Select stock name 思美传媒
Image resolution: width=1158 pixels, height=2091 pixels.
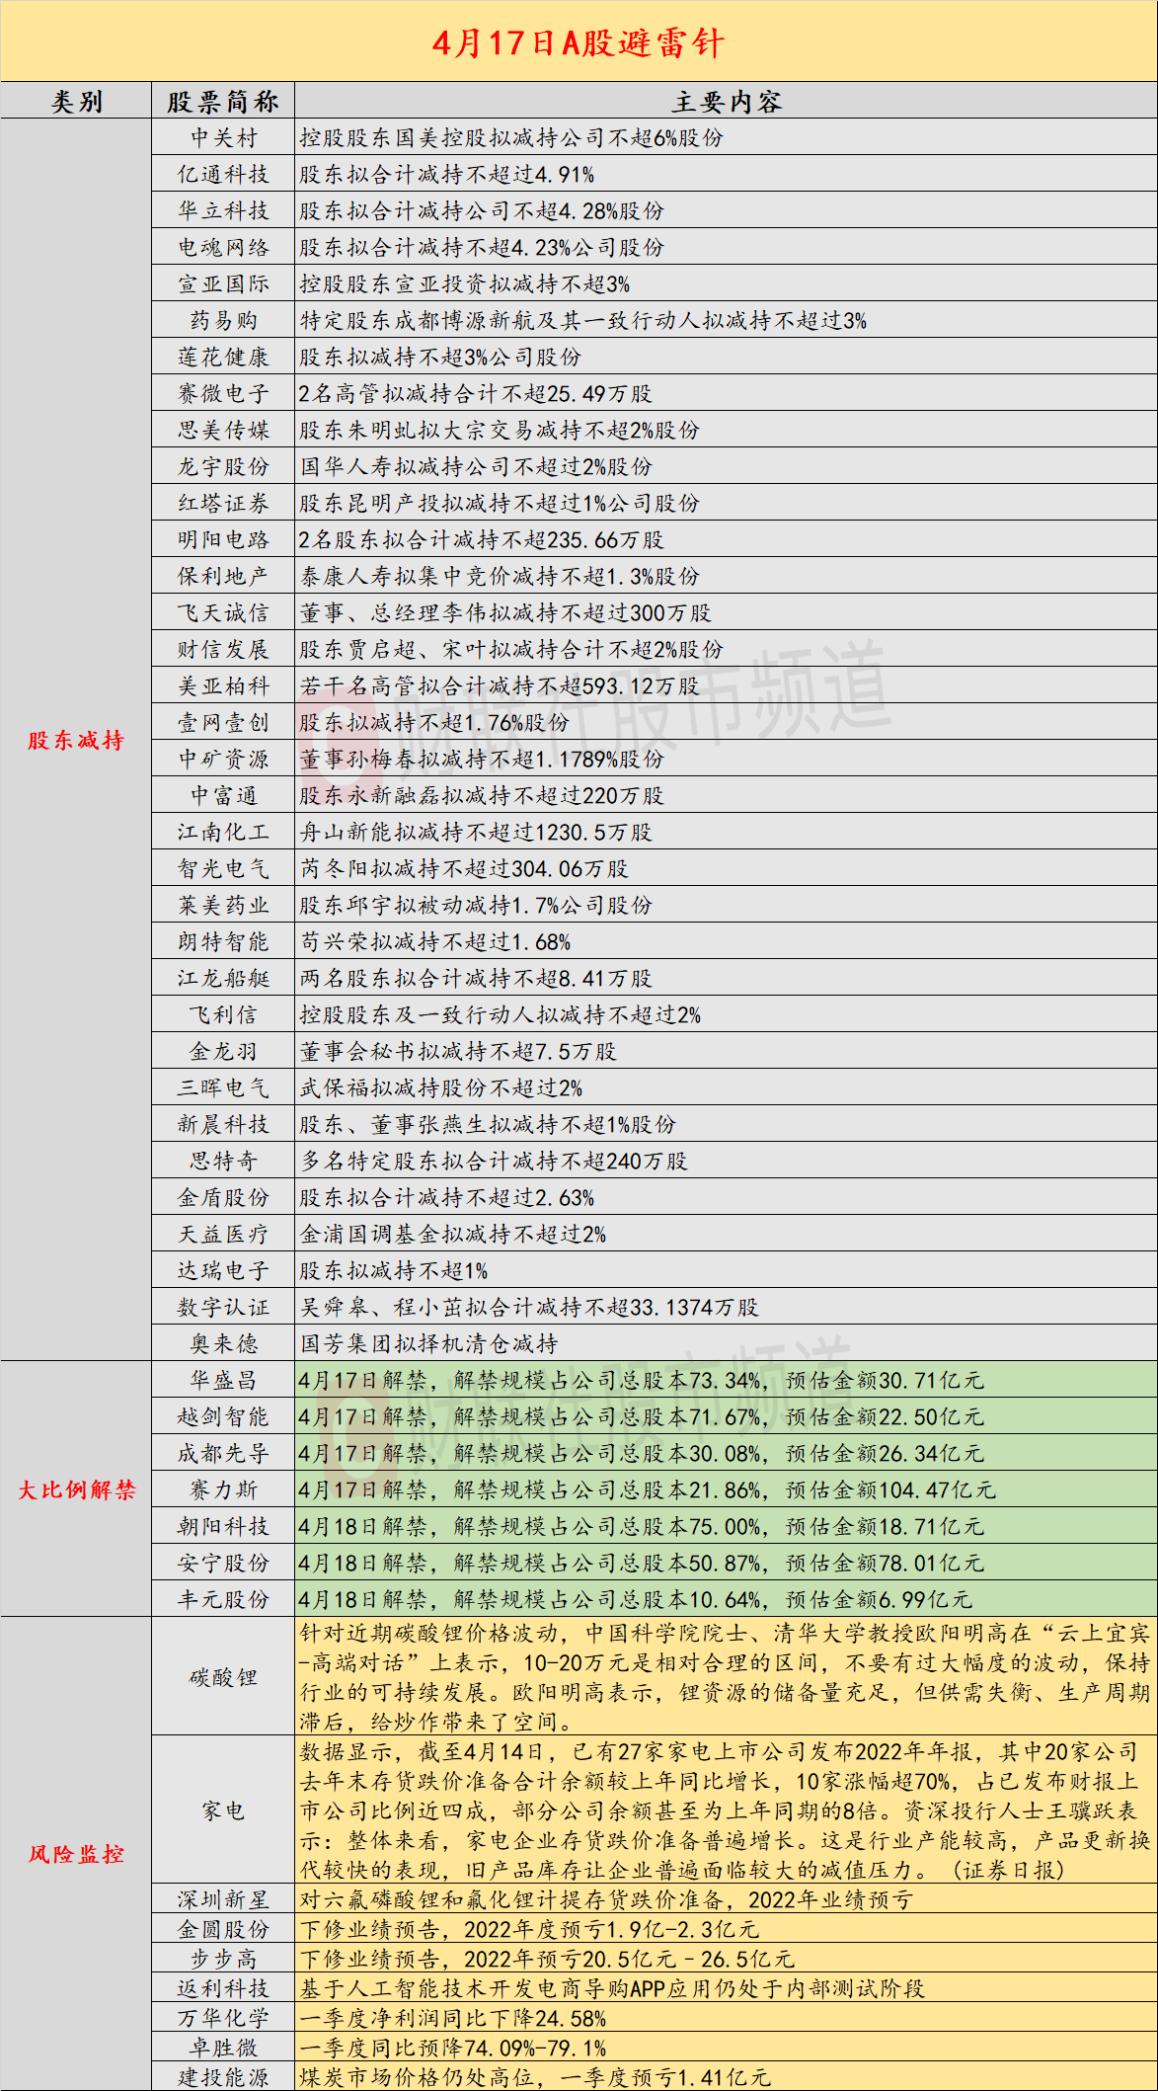(223, 431)
